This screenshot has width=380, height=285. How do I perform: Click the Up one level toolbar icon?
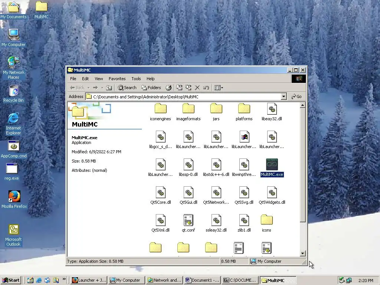[109, 88]
